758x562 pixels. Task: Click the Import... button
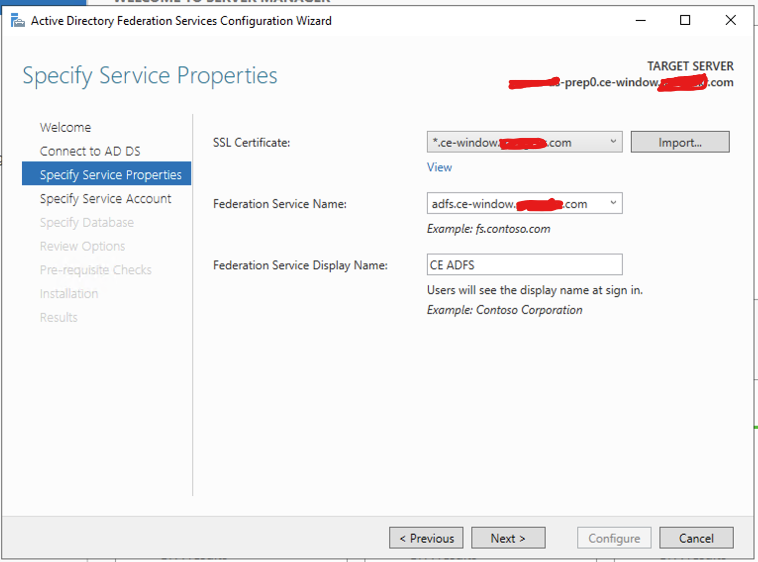(x=680, y=142)
